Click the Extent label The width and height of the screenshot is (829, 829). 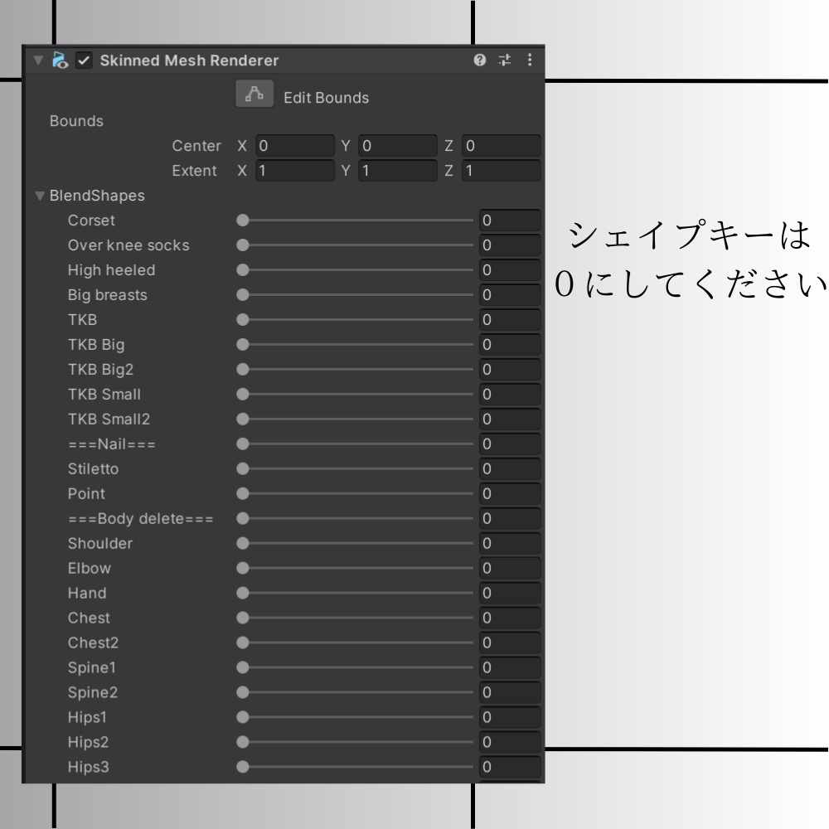tap(194, 171)
